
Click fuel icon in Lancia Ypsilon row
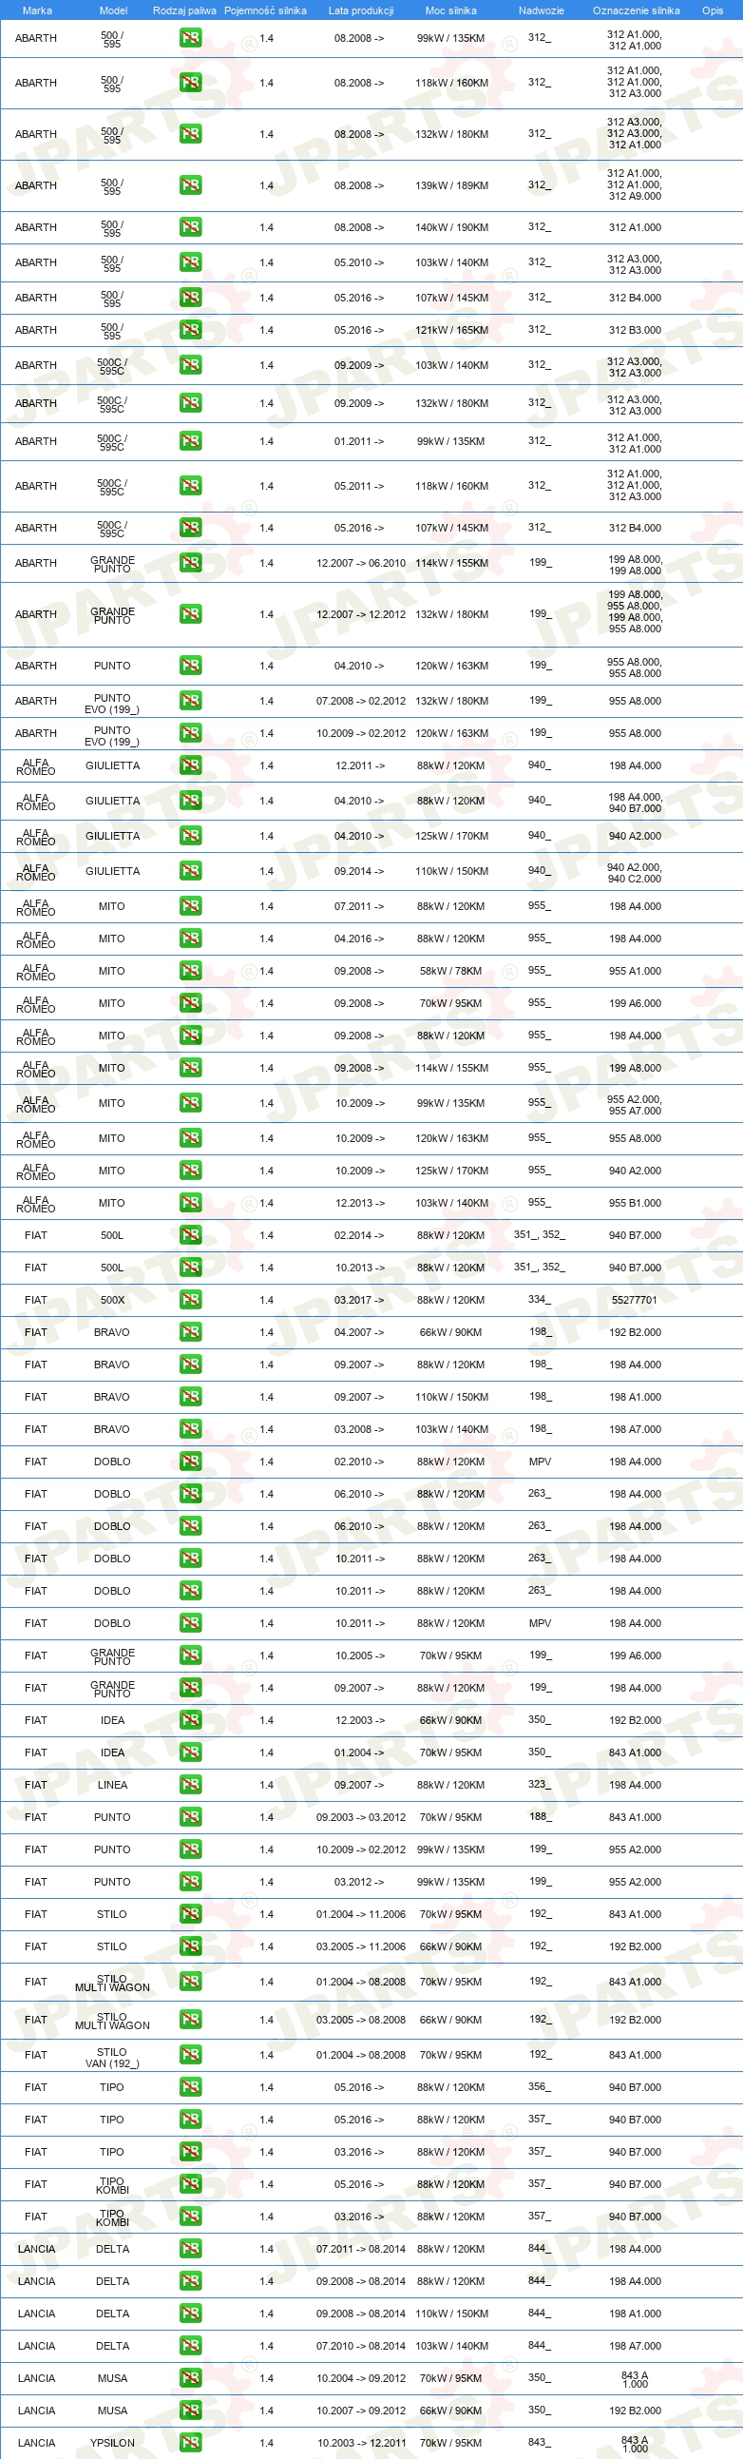pyautogui.click(x=190, y=2444)
